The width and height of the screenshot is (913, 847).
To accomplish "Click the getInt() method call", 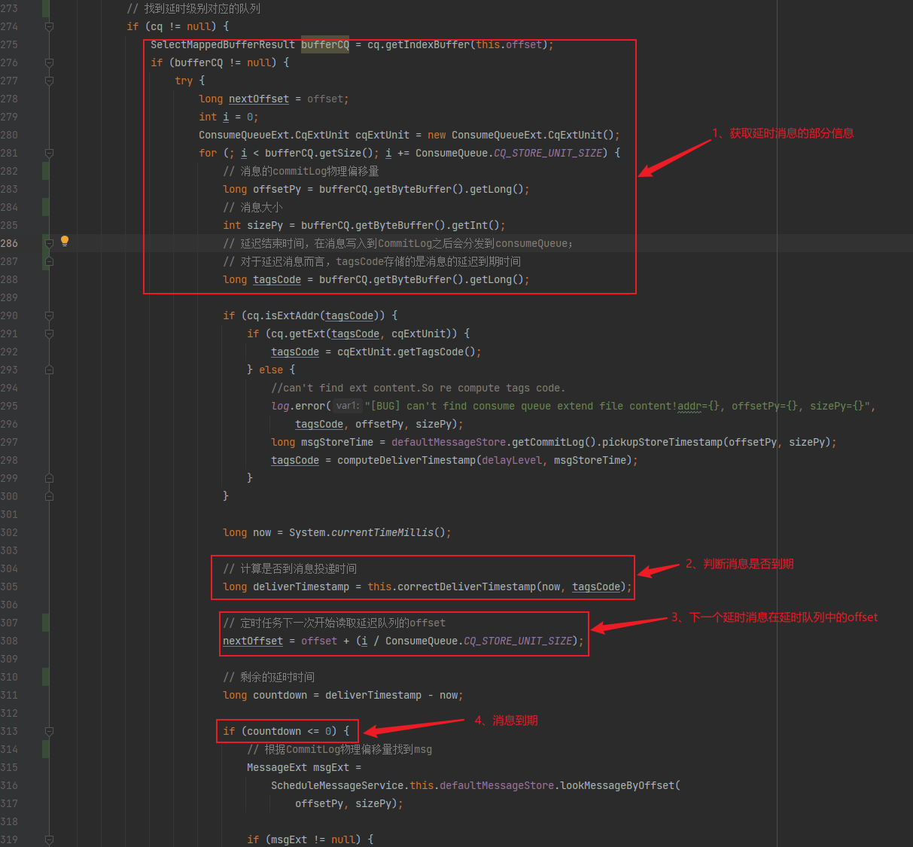I will coord(479,225).
